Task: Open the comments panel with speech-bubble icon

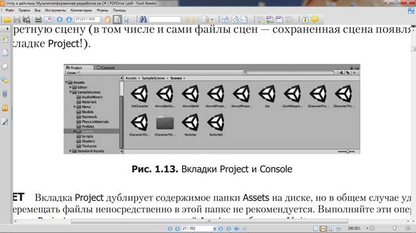Action: (x=5, y=80)
